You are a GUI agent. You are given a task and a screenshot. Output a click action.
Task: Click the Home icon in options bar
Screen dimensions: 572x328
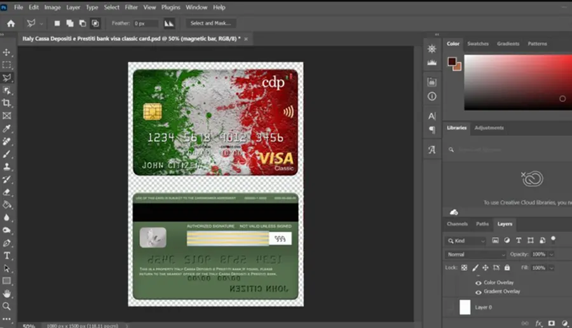tap(11, 24)
